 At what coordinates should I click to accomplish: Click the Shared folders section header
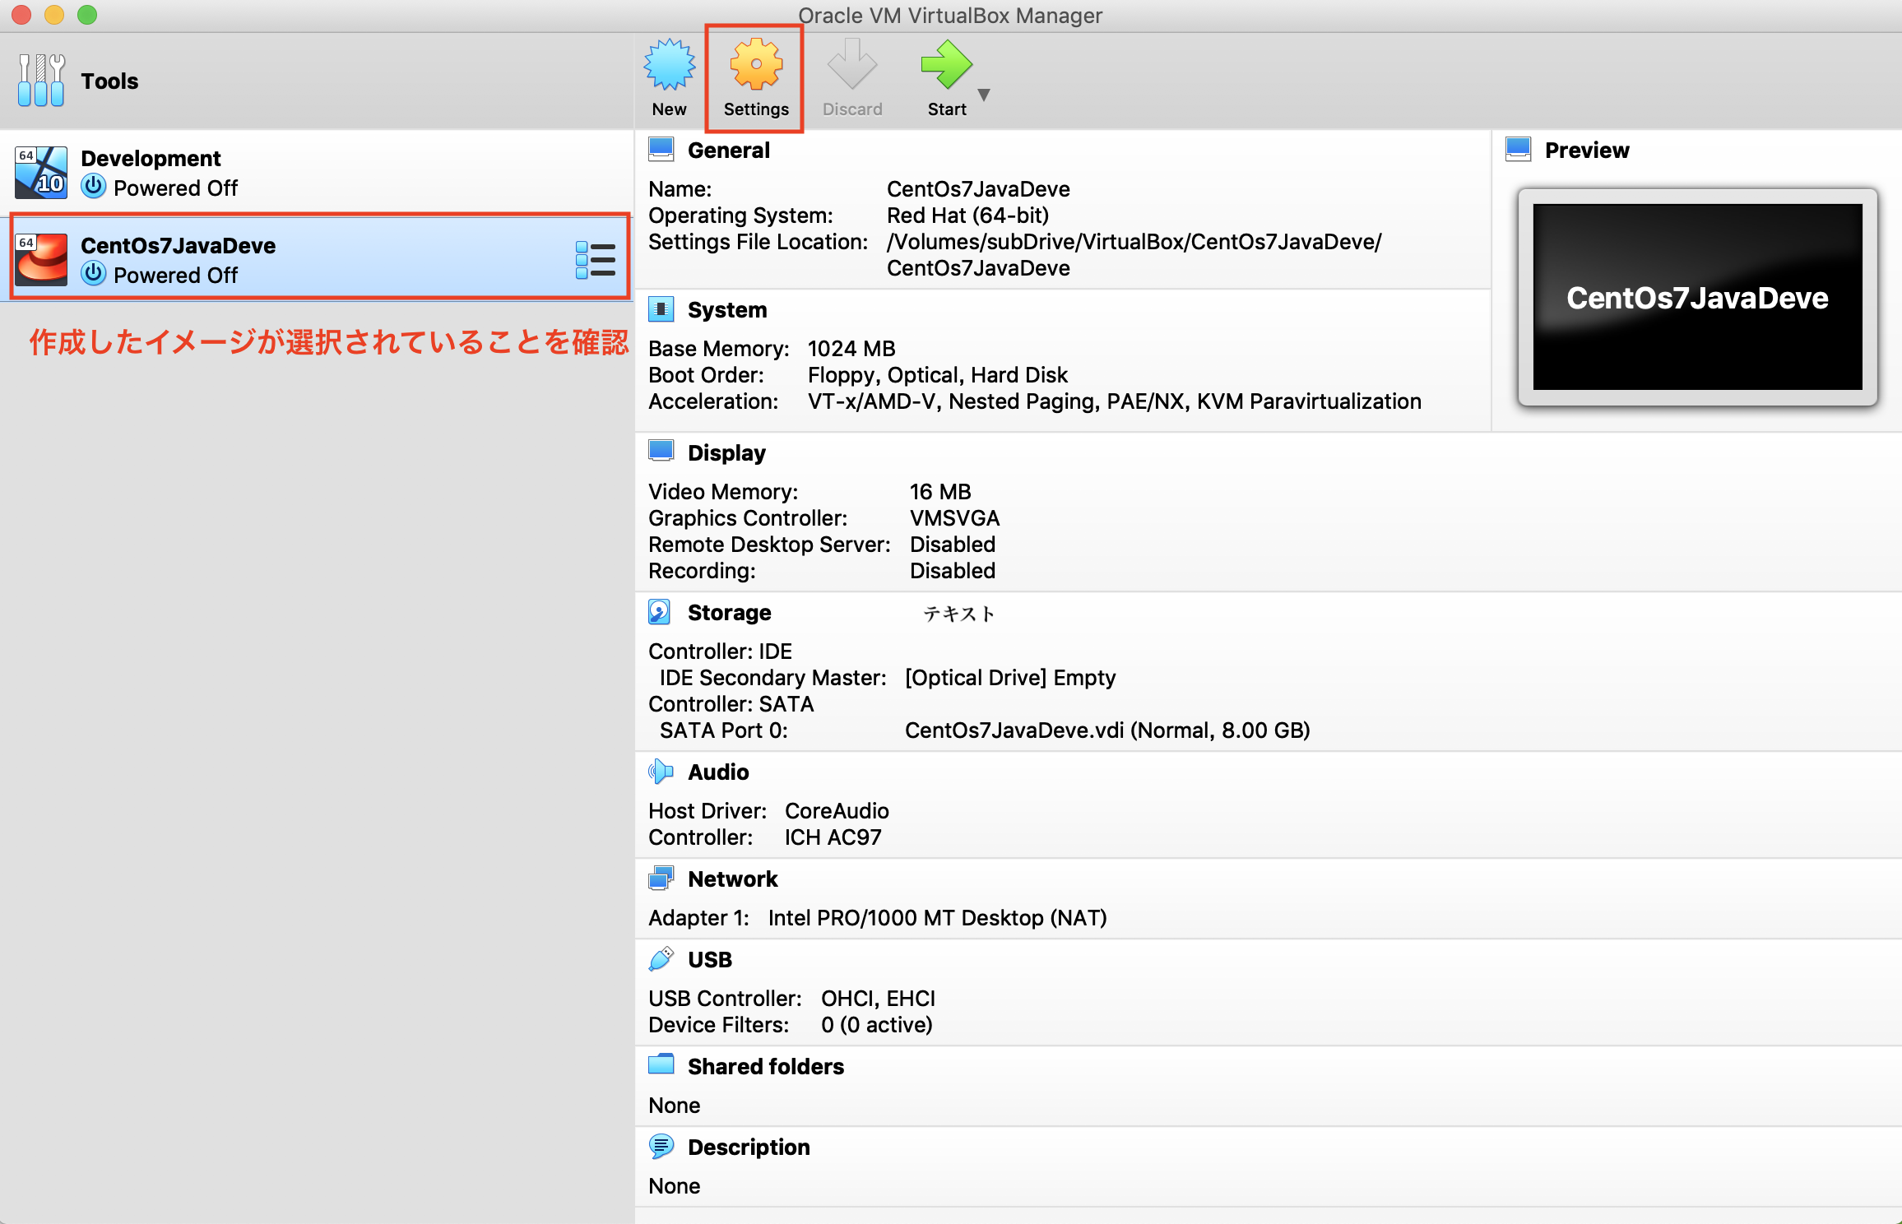pyautogui.click(x=765, y=1067)
